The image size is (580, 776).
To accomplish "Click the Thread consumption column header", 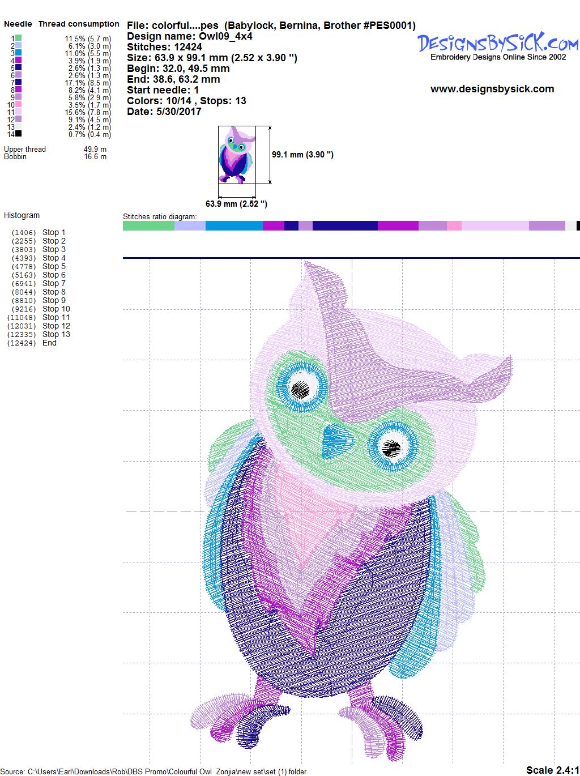I will [x=79, y=24].
